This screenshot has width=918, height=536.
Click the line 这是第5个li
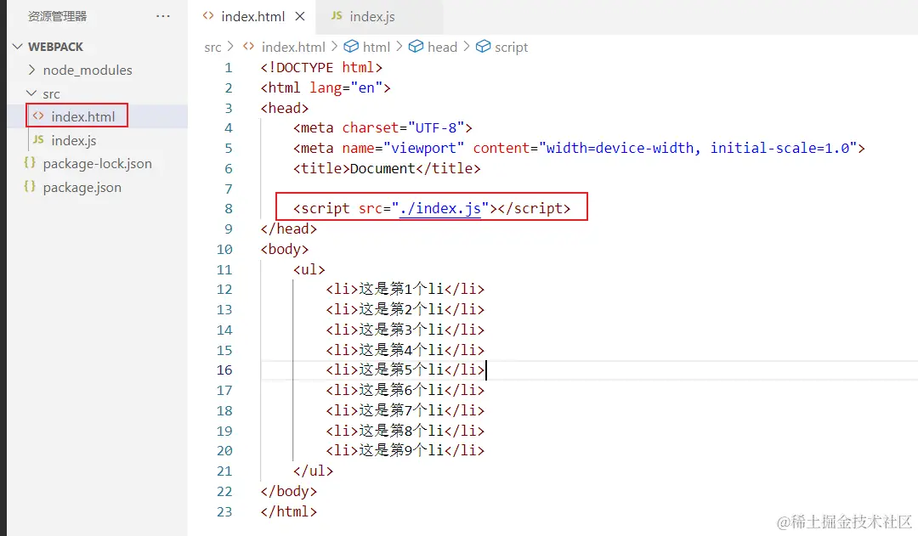(405, 370)
